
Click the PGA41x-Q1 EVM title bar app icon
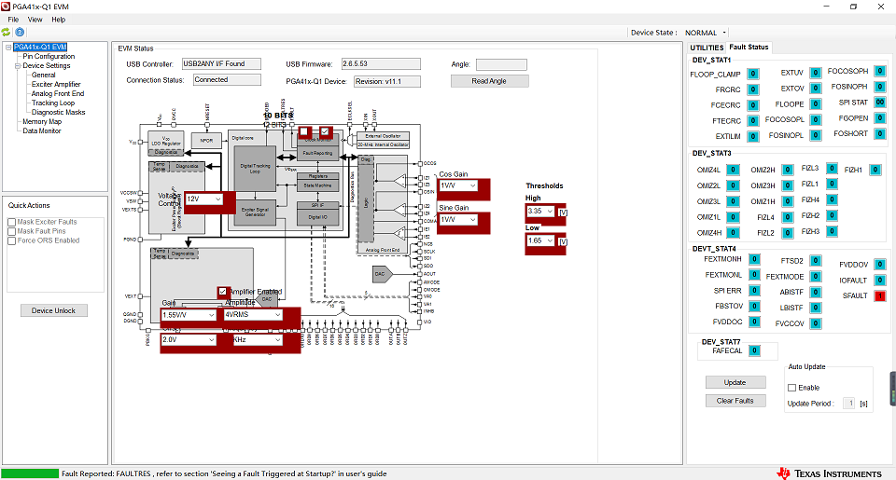coord(6,7)
